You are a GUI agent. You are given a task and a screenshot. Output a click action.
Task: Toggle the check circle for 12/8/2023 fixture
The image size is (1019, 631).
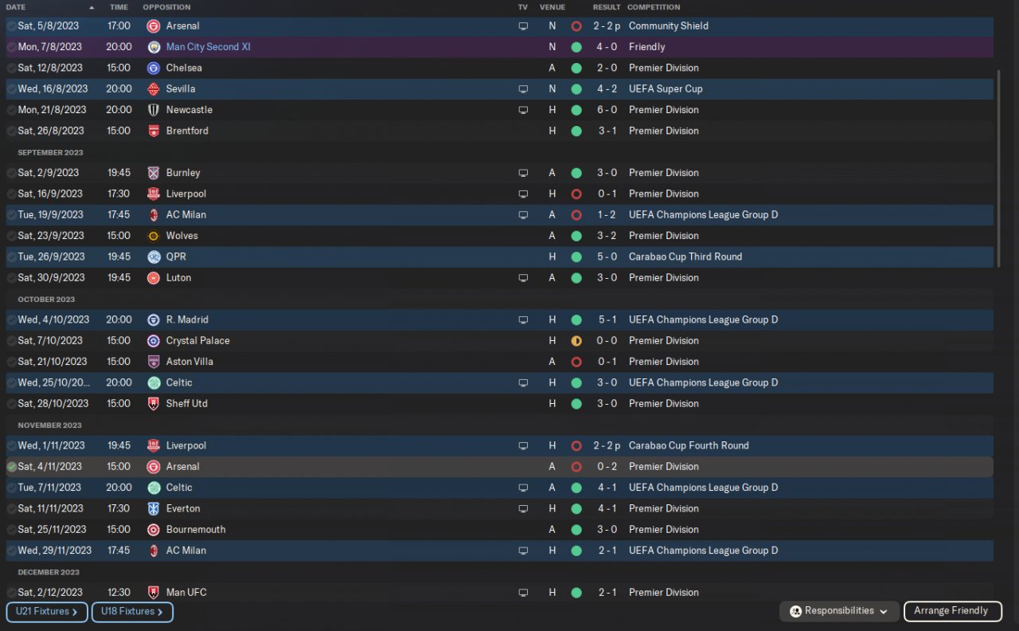click(x=11, y=68)
